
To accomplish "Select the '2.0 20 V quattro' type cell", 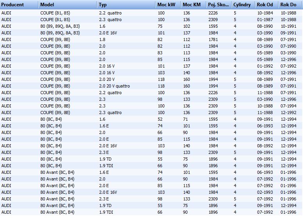I will (114, 86).
